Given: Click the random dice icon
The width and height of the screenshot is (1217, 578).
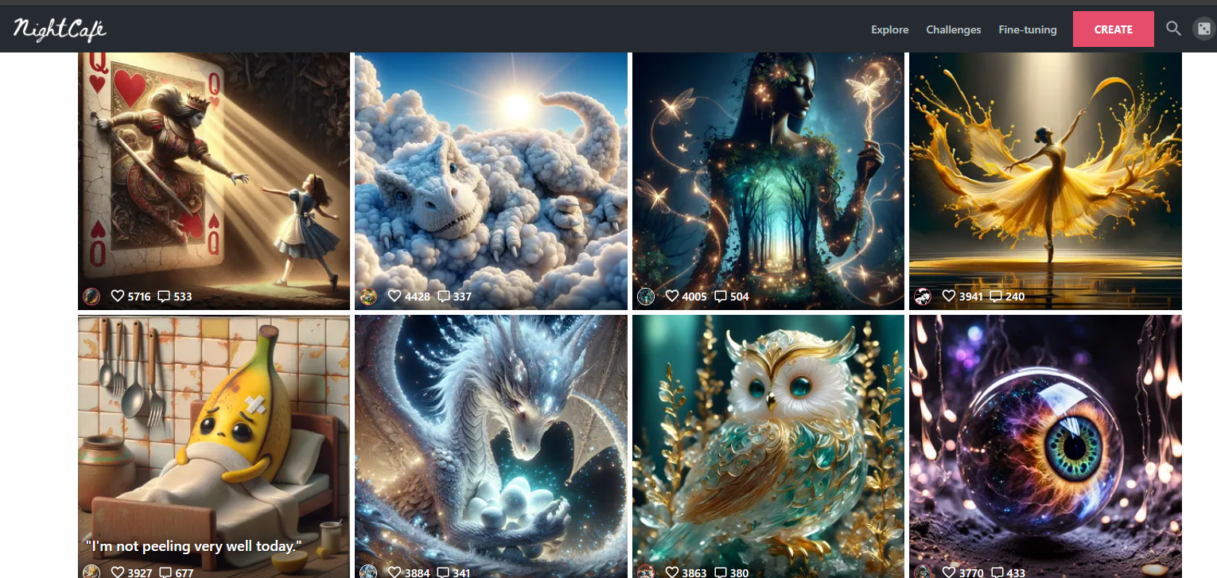Looking at the screenshot, I should click(x=1203, y=29).
